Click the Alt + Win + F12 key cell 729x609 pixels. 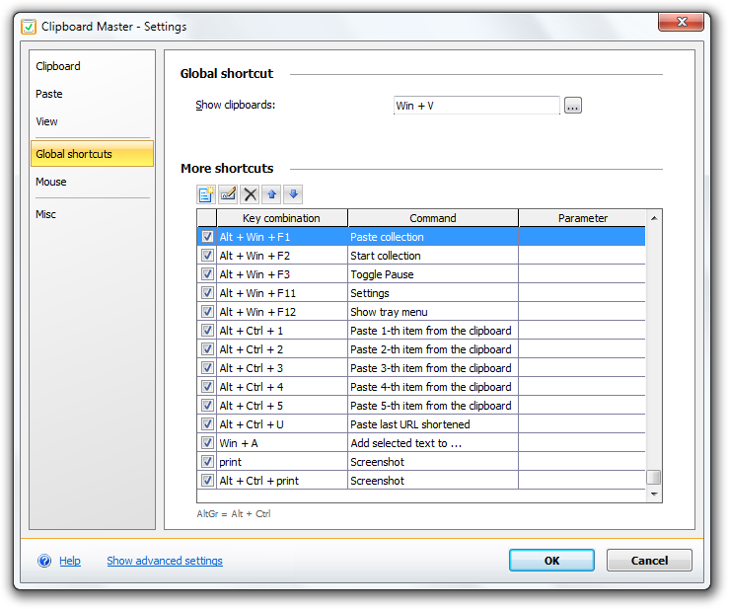[282, 312]
